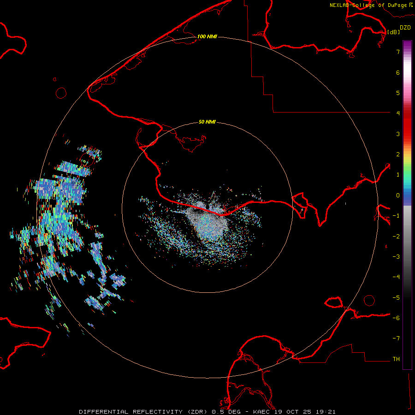Click the '19:21' timestamp in the caption
This screenshot has width=415, height=415.
pos(326,412)
